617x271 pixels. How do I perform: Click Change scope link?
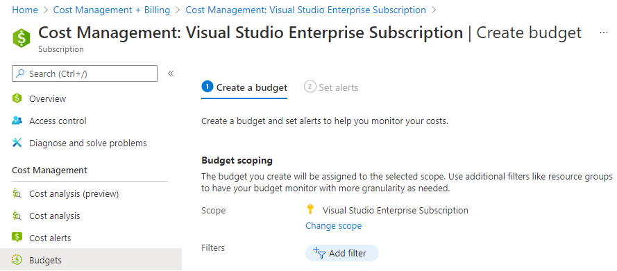coord(333,225)
